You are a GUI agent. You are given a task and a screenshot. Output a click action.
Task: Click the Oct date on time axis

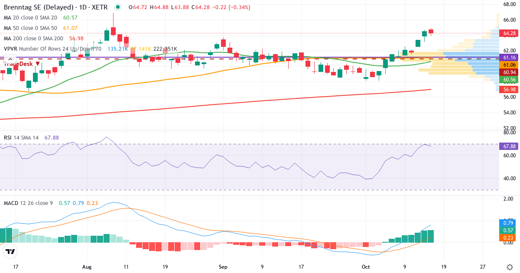[x=367, y=267]
